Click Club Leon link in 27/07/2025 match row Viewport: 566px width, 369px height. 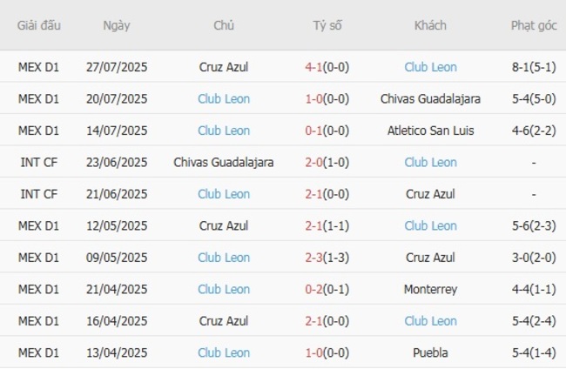coord(430,67)
